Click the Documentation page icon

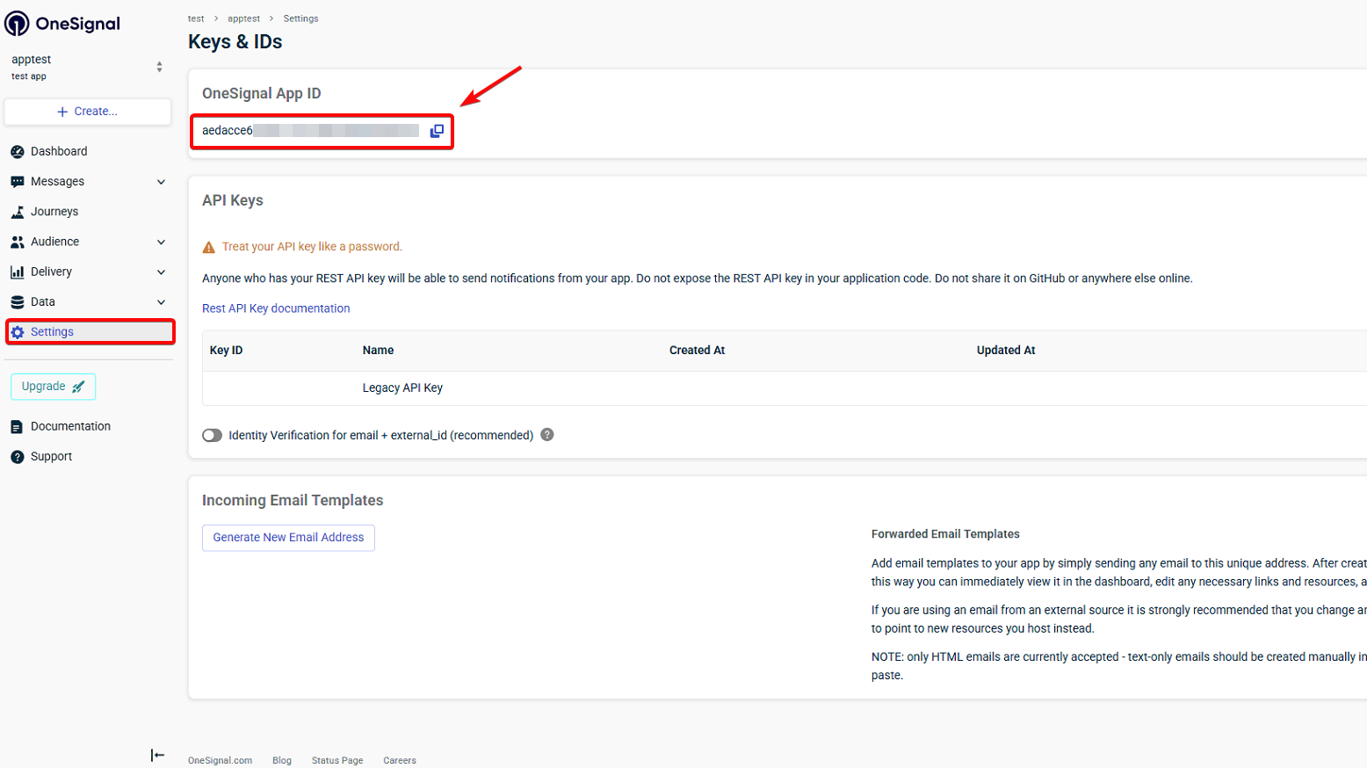(x=17, y=427)
